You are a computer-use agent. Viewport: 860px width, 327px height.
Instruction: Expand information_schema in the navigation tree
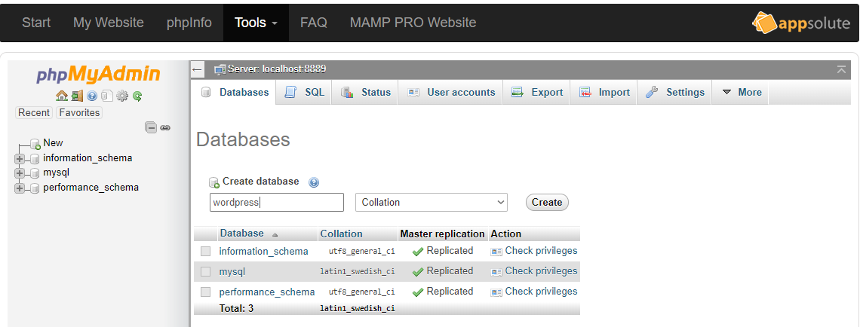click(x=20, y=159)
